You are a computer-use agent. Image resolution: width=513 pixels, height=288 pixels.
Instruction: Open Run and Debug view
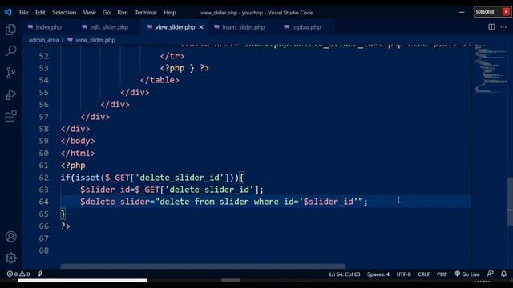[x=10, y=94]
